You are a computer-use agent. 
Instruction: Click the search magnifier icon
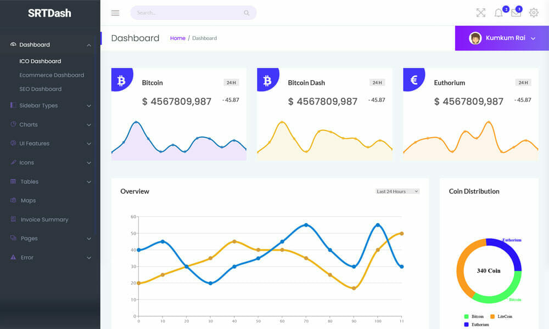pyautogui.click(x=247, y=13)
